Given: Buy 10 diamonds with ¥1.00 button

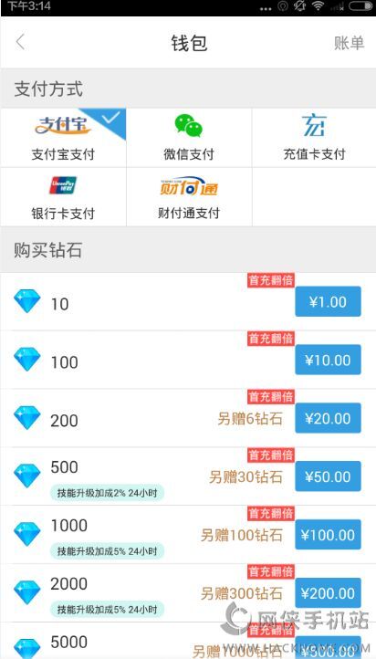Looking at the screenshot, I should point(329,301).
